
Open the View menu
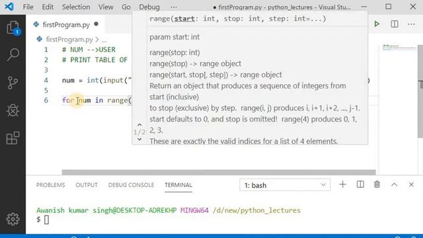(x=106, y=7)
